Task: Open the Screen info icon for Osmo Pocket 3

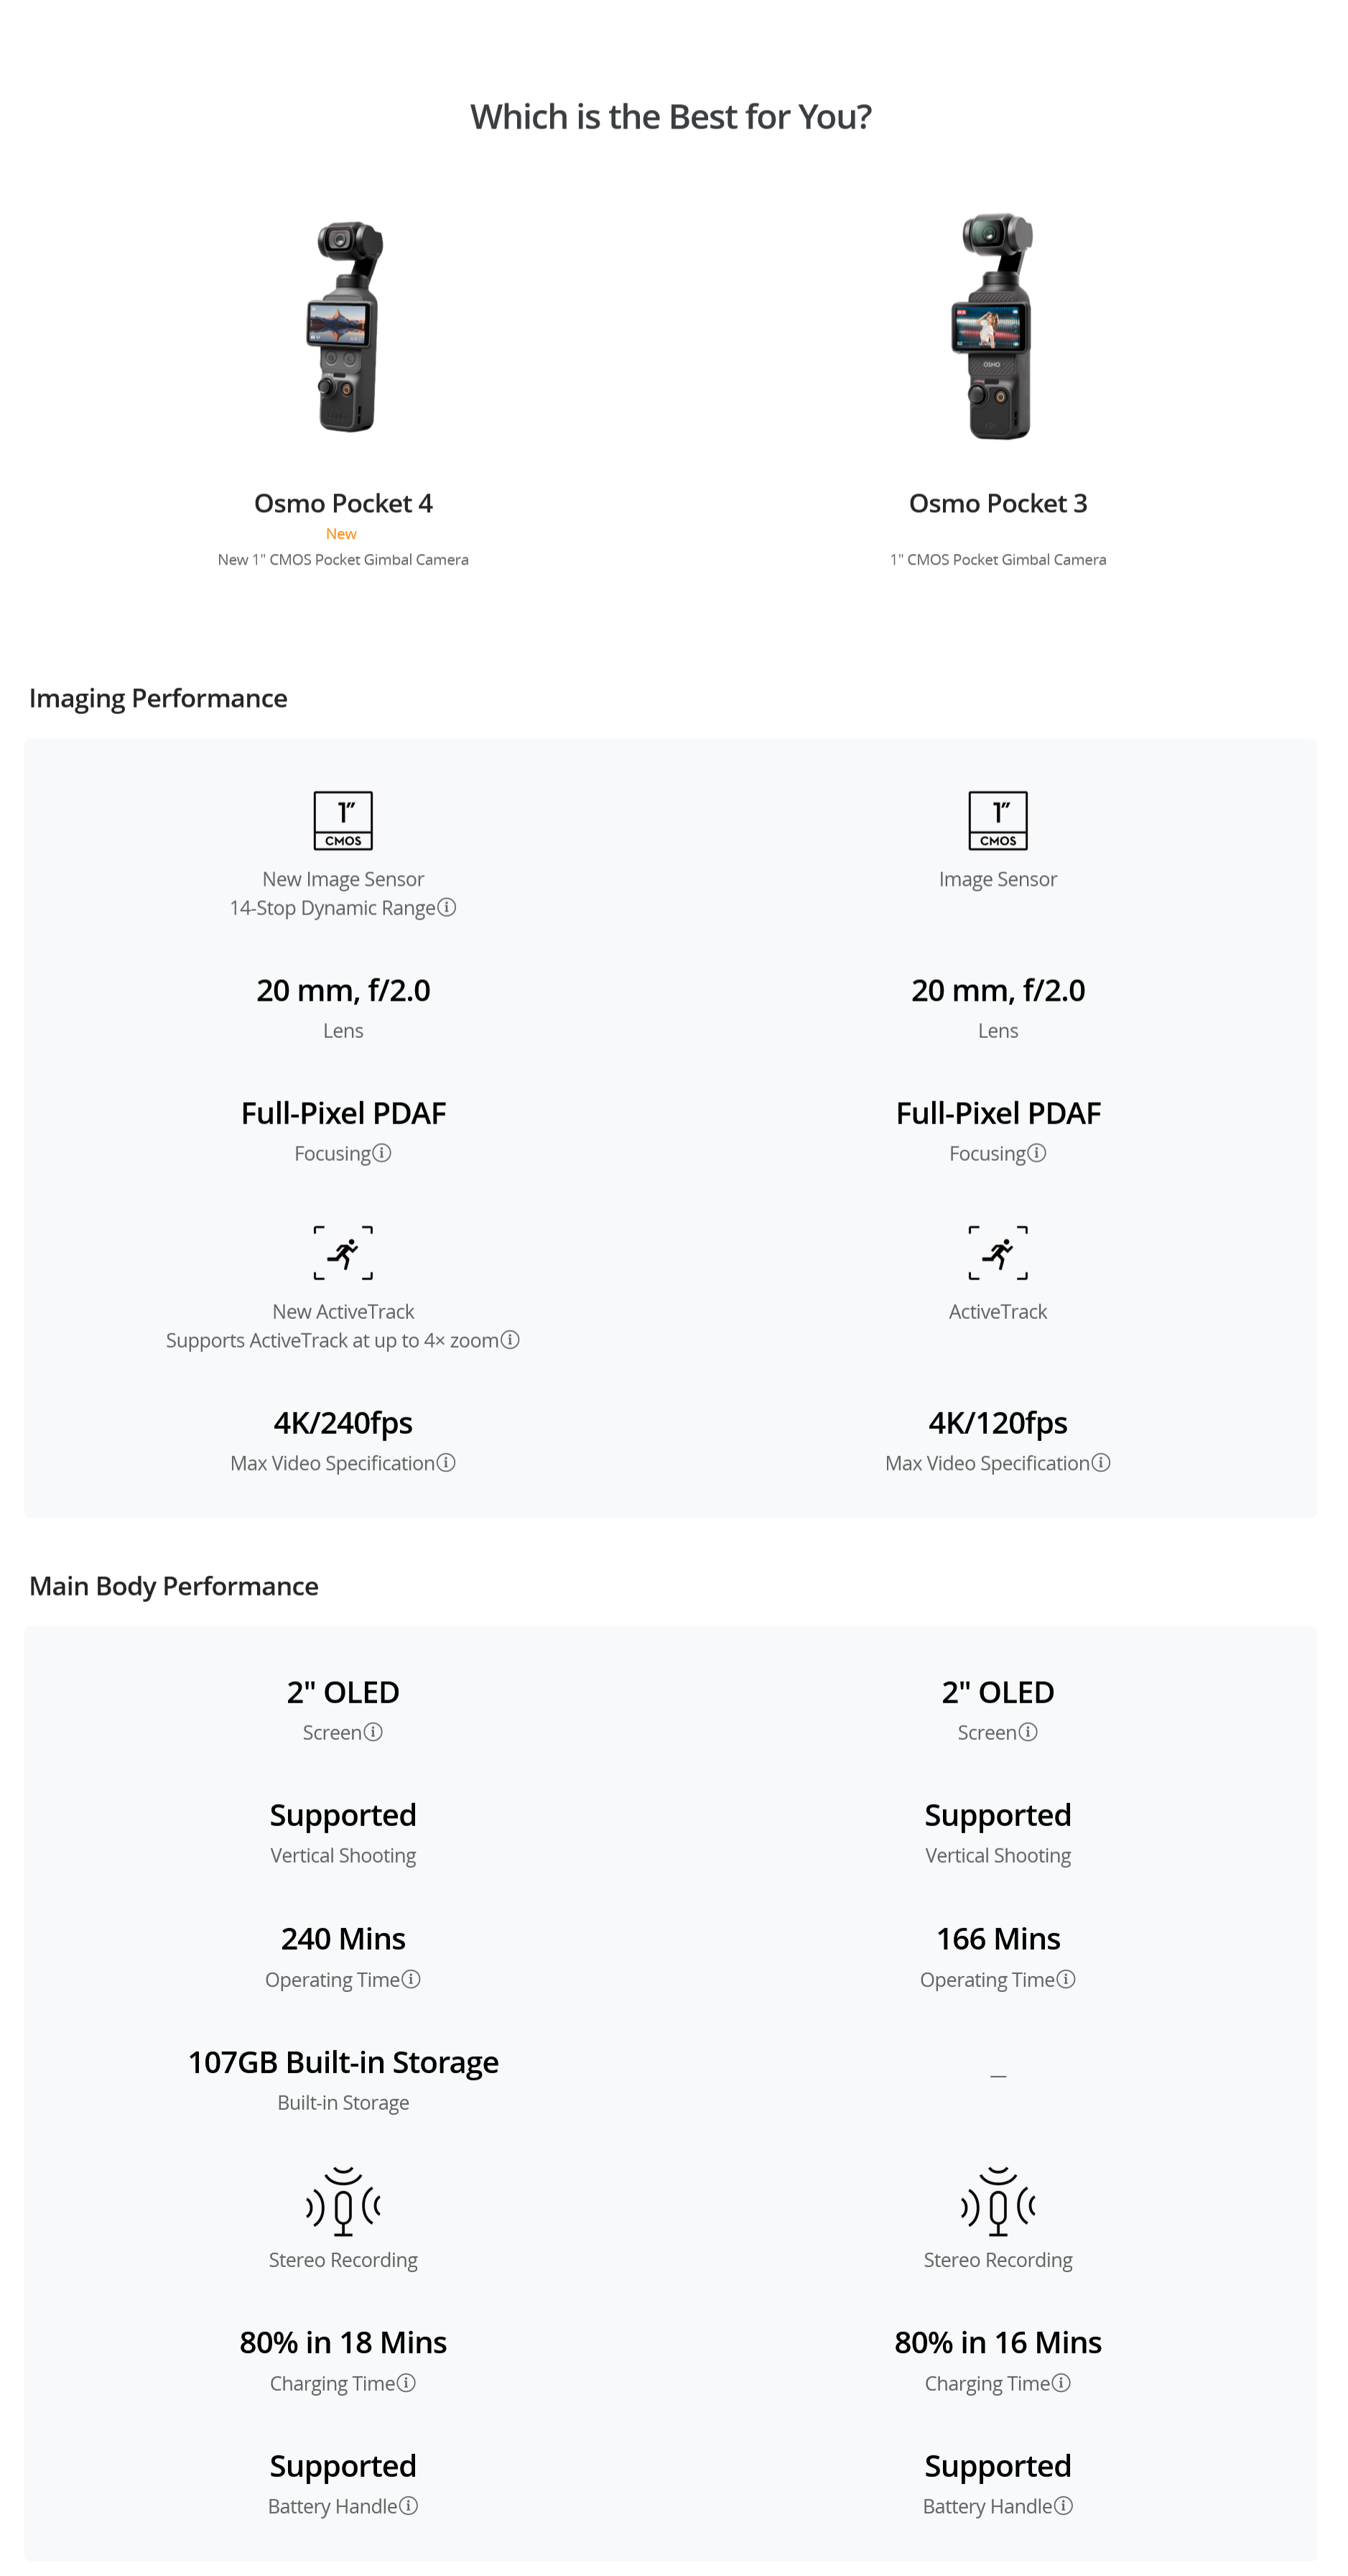Action: (1028, 1731)
